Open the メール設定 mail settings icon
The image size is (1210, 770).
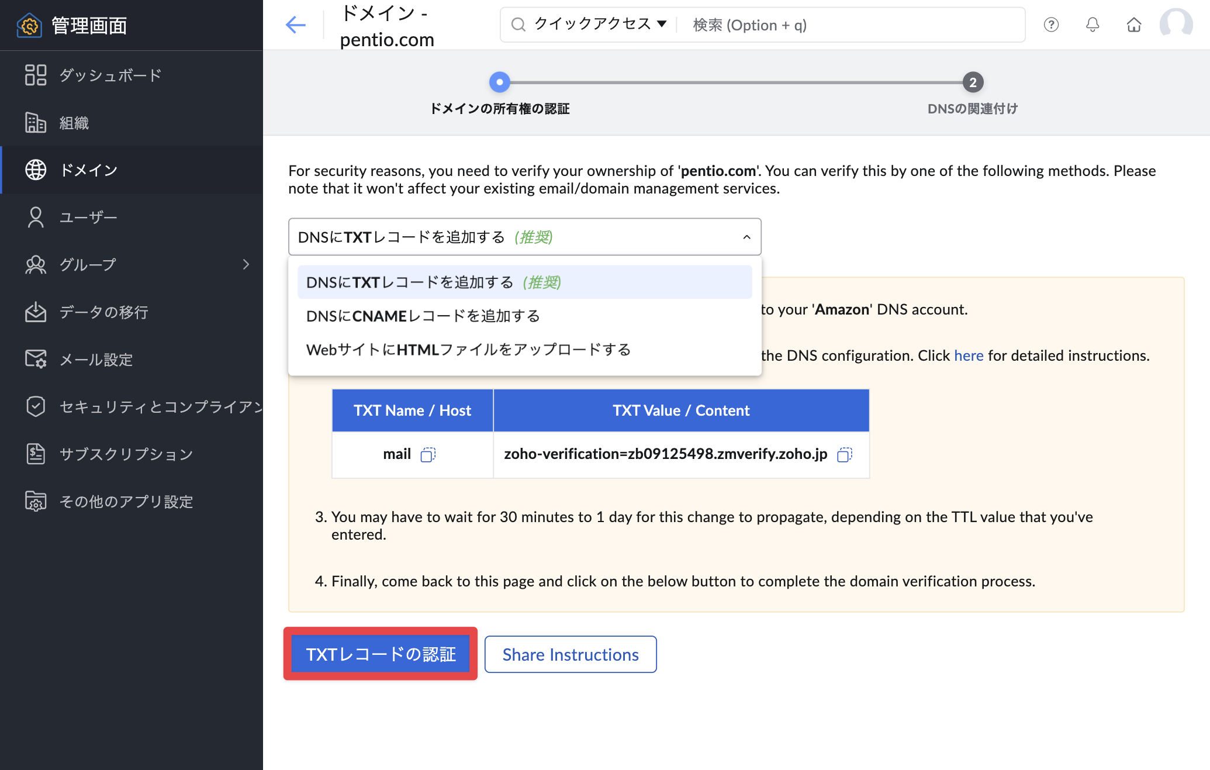[36, 359]
